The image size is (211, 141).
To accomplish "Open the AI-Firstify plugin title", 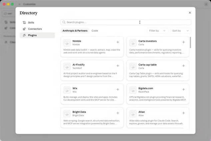I will pyautogui.click(x=79, y=64).
